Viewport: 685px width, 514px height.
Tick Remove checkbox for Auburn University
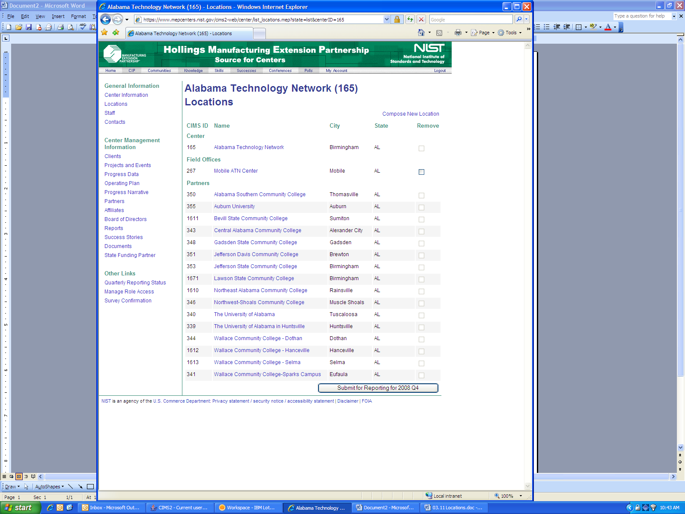[x=421, y=207]
